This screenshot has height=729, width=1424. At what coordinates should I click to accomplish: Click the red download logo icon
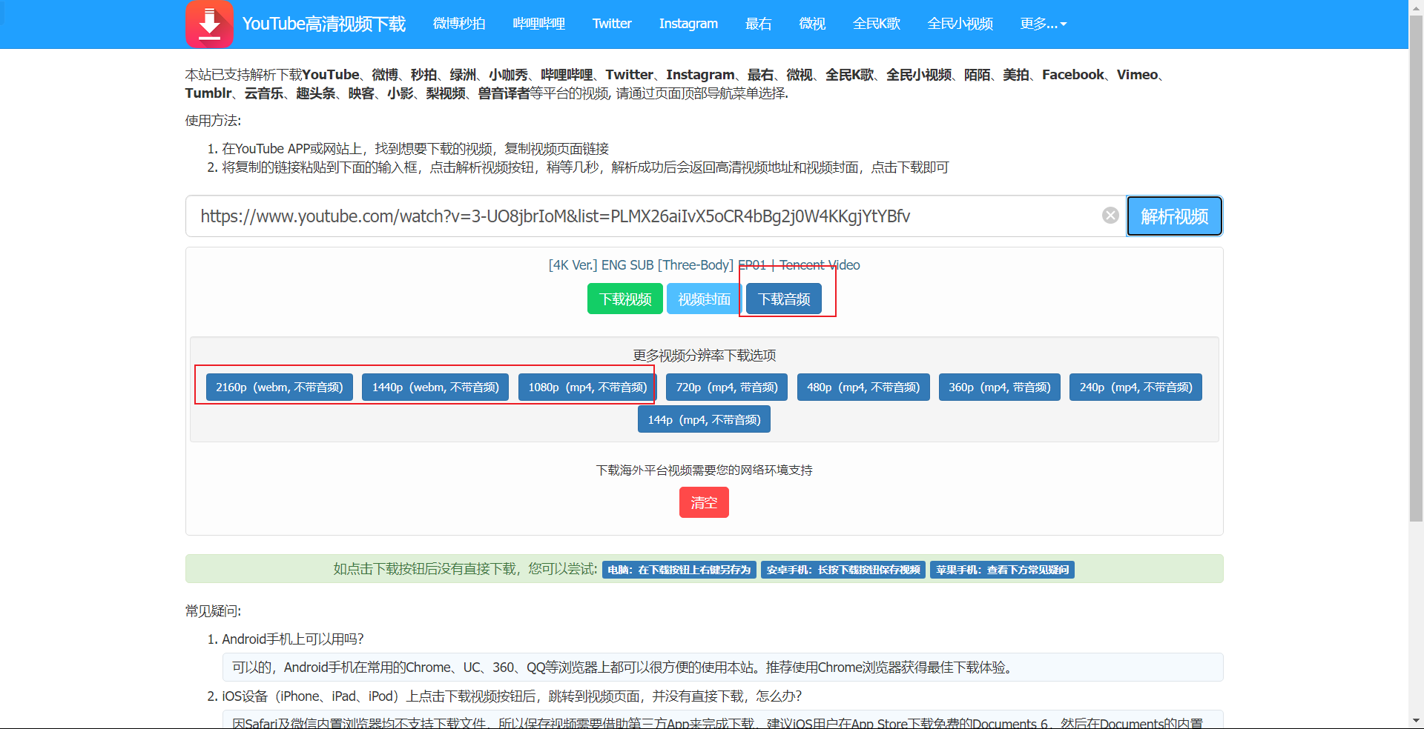click(209, 24)
